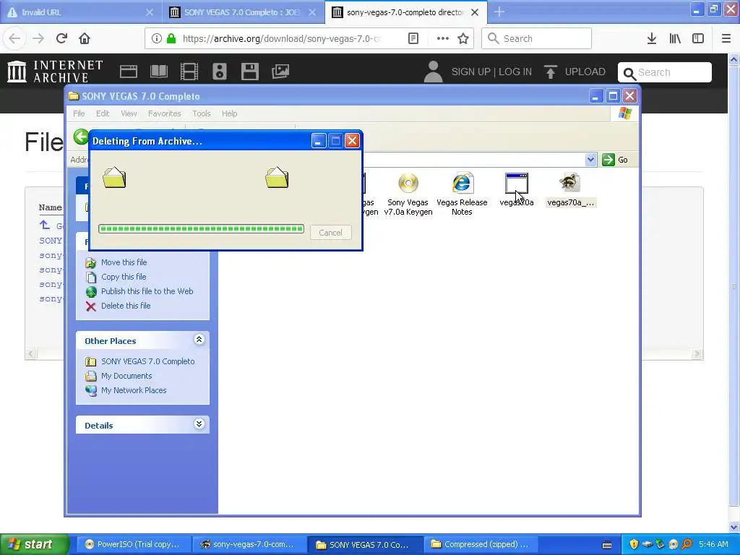
Task: Toggle reader view in Firefox
Action: point(413,39)
